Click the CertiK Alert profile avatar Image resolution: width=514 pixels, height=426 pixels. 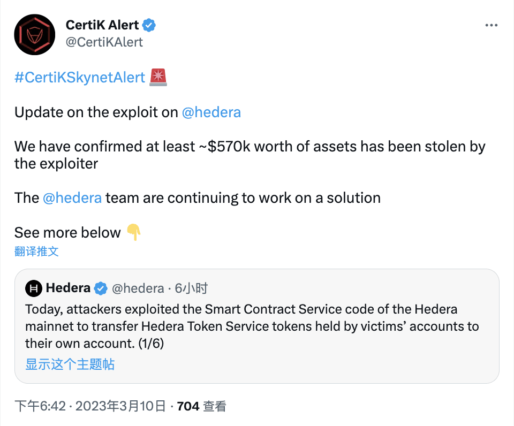tap(35, 35)
